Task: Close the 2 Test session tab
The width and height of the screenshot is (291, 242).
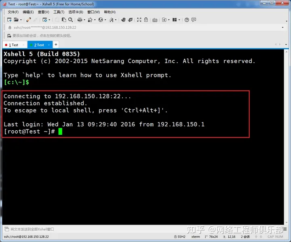Action: [48, 45]
